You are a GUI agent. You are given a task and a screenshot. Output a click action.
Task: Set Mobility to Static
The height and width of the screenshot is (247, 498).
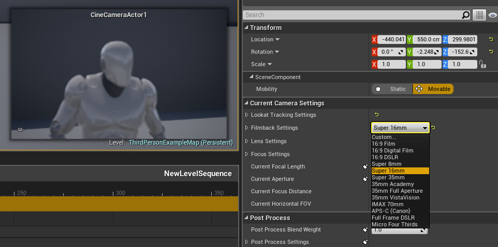pyautogui.click(x=392, y=89)
